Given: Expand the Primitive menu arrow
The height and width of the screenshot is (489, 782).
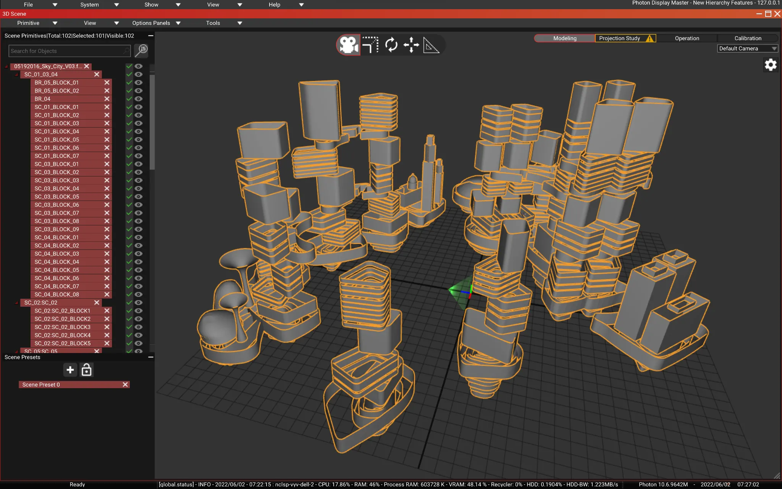Looking at the screenshot, I should [55, 23].
